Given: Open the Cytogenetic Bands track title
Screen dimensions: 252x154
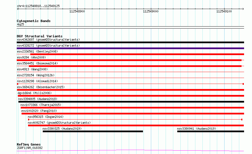Looking at the screenshot, I should point(34,21).
